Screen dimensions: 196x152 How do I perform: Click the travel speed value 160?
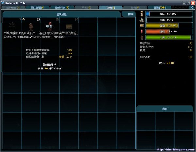pos(190,57)
